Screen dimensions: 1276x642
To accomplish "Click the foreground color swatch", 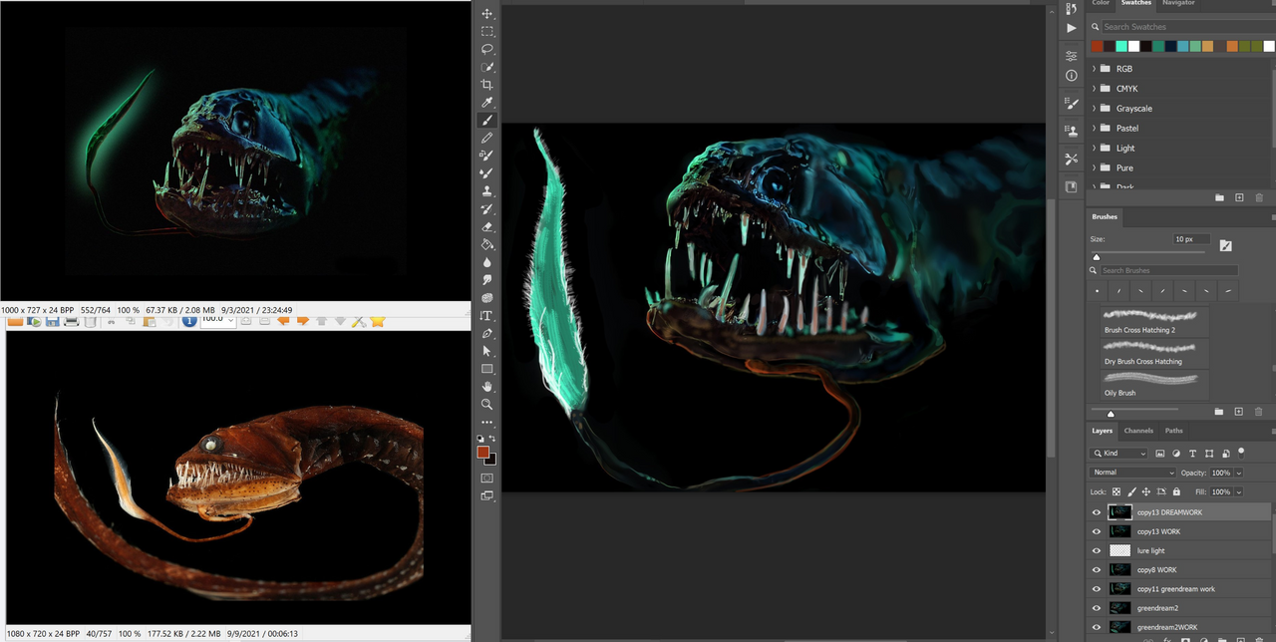I will coord(483,453).
